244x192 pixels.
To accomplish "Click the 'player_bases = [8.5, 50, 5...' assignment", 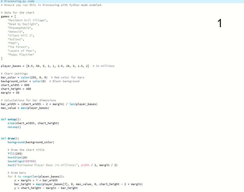I will point(45,66).
